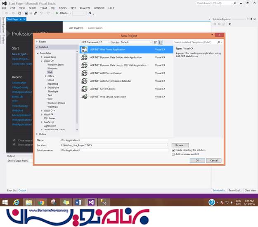258x227 pixels.
Task: Click the ASP.NET AJAX Server Control icon
Action: [x=84, y=73]
